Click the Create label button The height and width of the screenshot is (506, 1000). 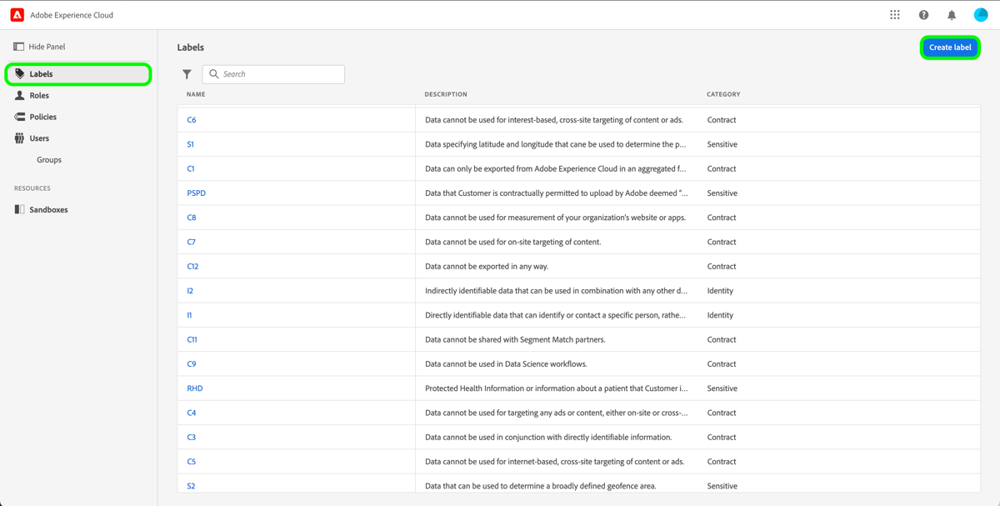tap(950, 48)
